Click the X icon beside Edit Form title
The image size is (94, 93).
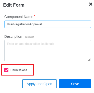(x=91, y=4)
